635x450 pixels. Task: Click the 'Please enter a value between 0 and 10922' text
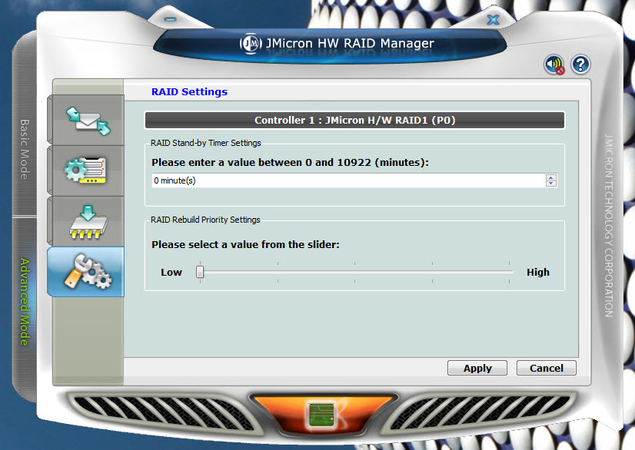[290, 163]
